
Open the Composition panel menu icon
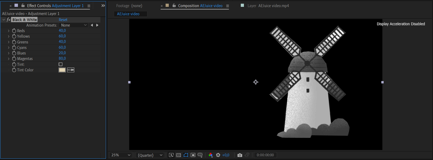pyautogui.click(x=228, y=6)
